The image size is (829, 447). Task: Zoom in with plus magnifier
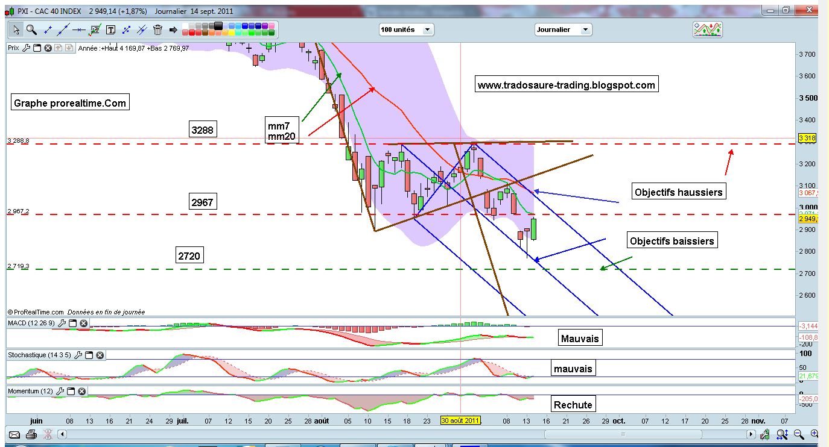click(814, 434)
